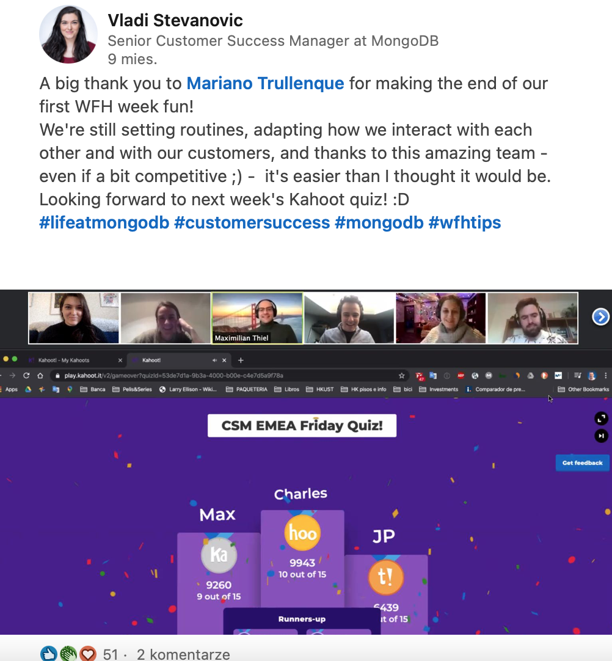Toggle Kahoot fullscreen mode icon
612x661 pixels.
click(601, 418)
